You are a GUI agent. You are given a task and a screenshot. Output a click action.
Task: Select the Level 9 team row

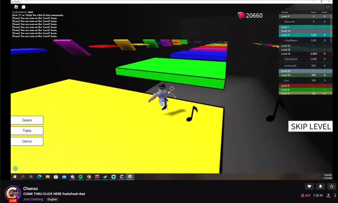pos(306,86)
